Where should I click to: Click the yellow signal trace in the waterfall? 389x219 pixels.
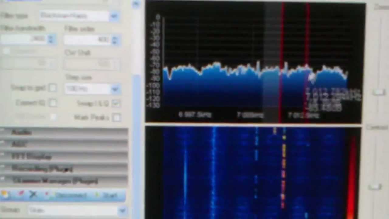point(284,170)
